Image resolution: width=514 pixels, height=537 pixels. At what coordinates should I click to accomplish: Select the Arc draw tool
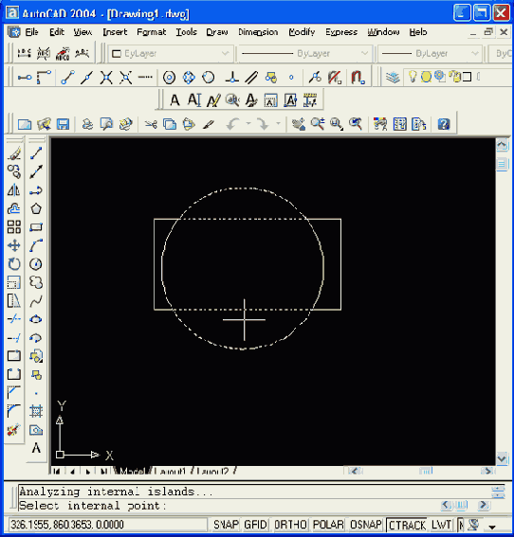(36, 245)
